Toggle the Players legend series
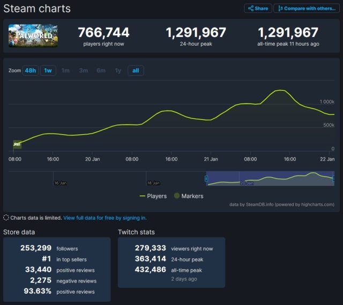 pos(153,196)
